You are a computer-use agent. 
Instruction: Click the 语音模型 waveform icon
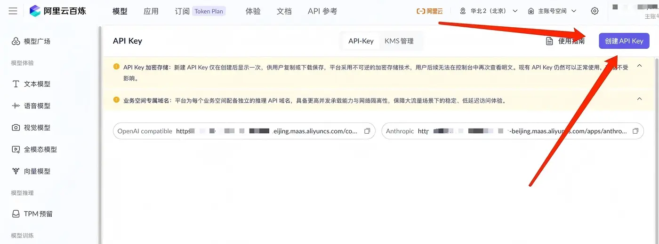click(x=16, y=106)
